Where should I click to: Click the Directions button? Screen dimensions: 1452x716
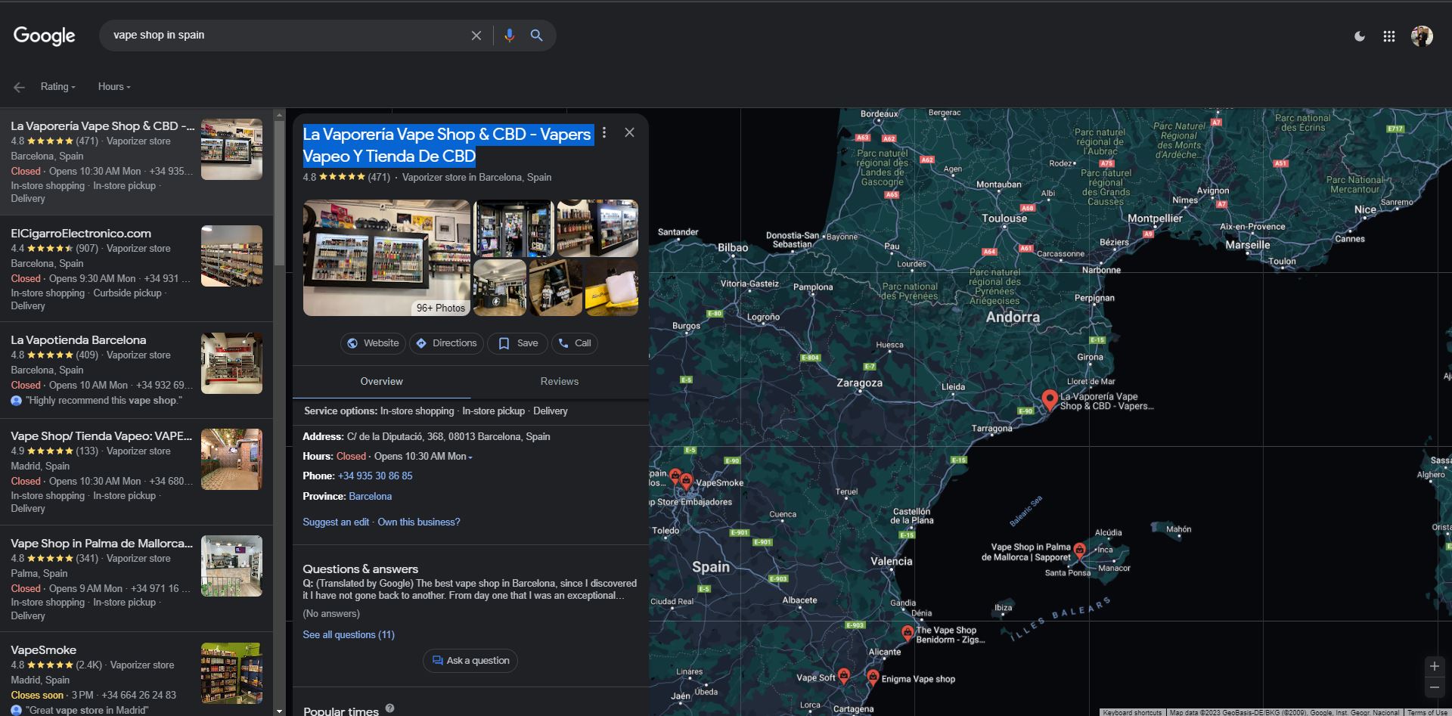tap(446, 343)
